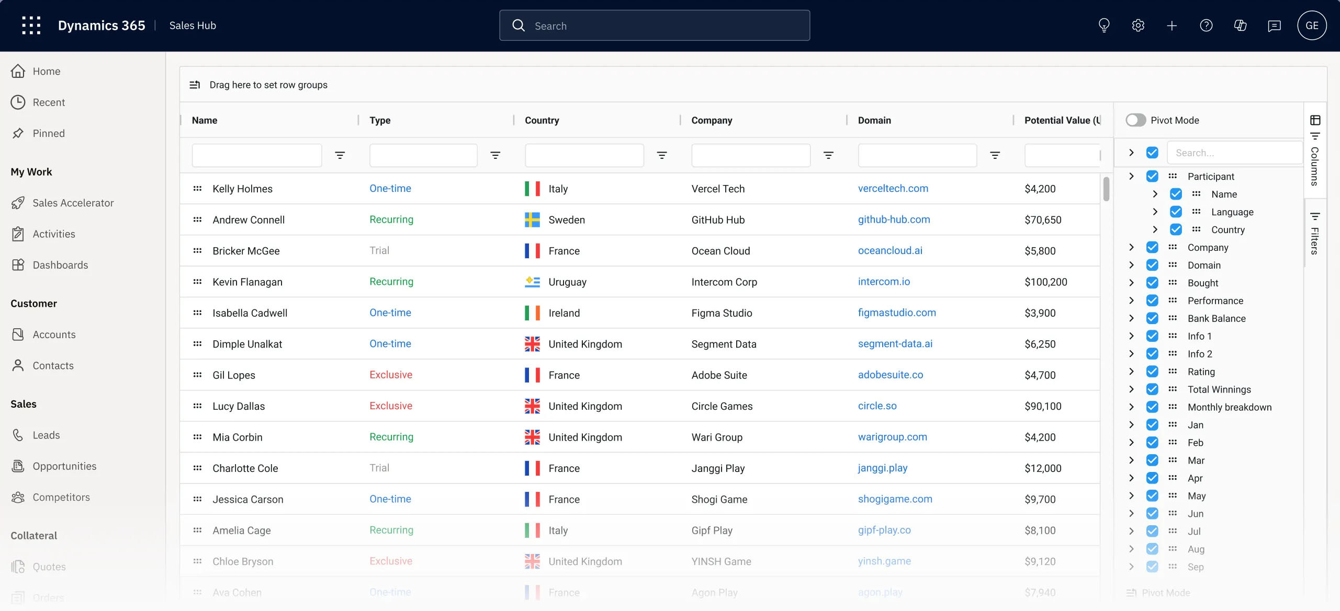Click the lightbulb assistant icon
This screenshot has height=611, width=1340.
(1103, 25)
